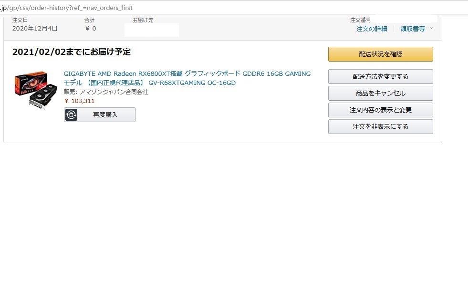Open the 注文の詳細 link
The width and height of the screenshot is (468, 281).
[x=372, y=29]
